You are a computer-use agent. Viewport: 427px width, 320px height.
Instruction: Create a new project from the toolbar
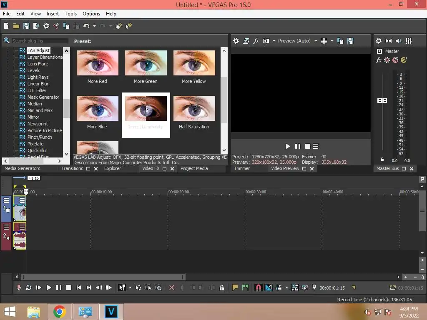(x=6, y=26)
